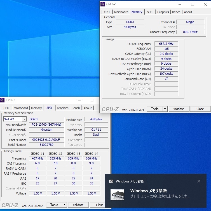211x211 pixels.
Task: Click the Close button in Memory window bottom
Action: point(200,109)
